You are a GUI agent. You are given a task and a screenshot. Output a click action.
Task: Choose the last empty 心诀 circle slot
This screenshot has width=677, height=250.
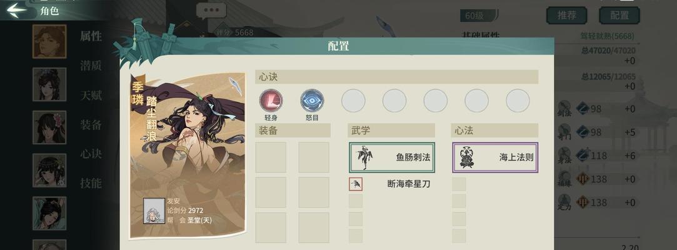pos(518,101)
